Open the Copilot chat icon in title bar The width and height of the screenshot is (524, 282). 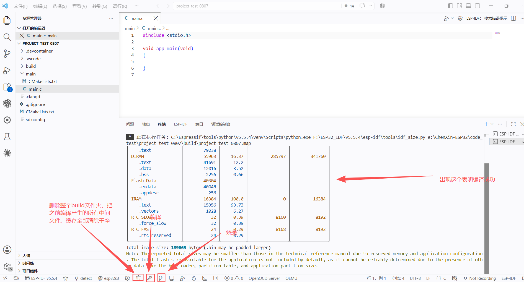tap(362, 6)
